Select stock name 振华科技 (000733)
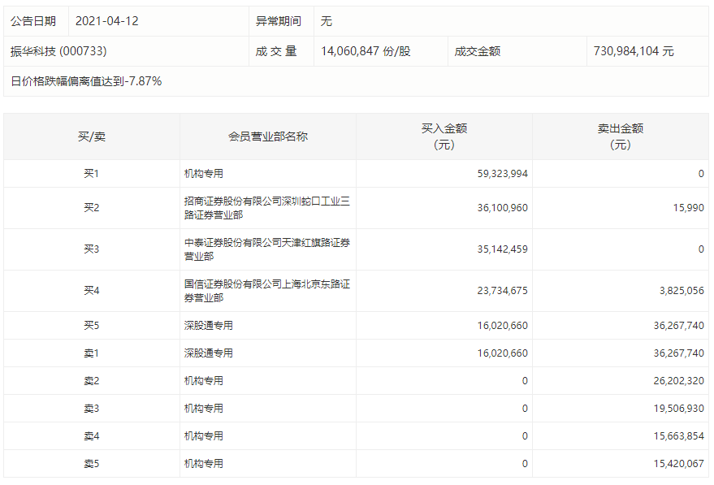 (58, 51)
